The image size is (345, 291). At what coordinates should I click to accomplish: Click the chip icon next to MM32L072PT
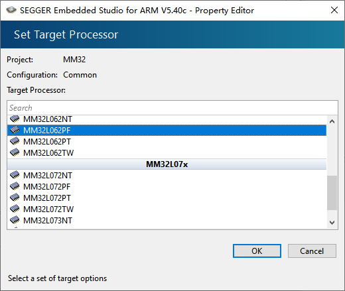pyautogui.click(x=15, y=198)
